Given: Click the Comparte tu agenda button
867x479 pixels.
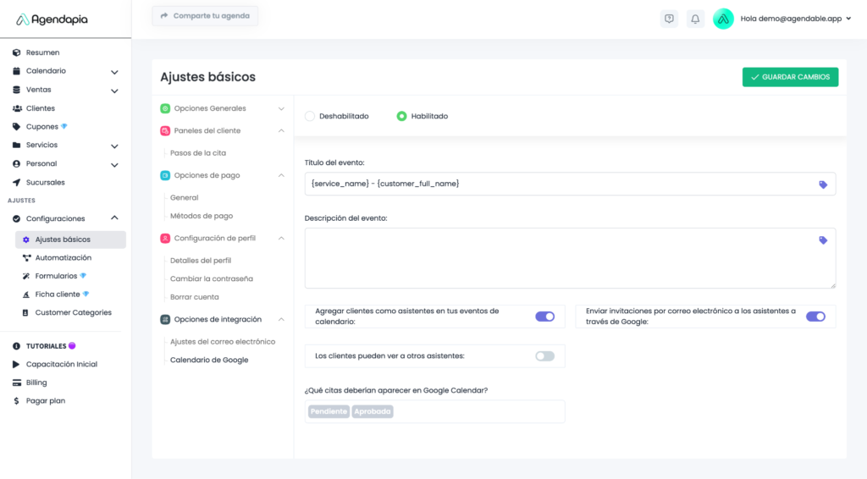Looking at the screenshot, I should (205, 16).
